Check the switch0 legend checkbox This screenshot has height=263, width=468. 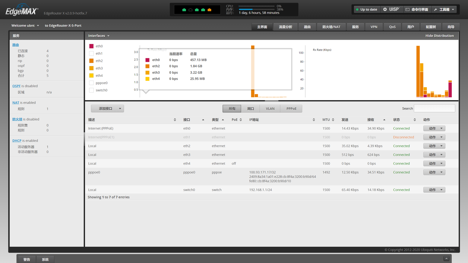point(91,90)
